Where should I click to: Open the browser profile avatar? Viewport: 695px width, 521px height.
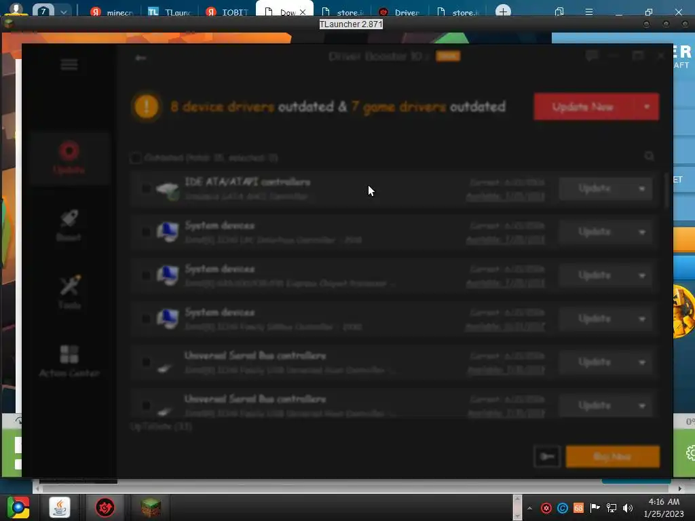tap(16, 9)
